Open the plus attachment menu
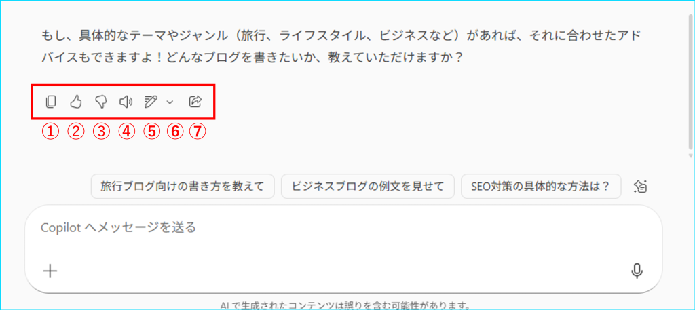This screenshot has width=695, height=310. 50,271
